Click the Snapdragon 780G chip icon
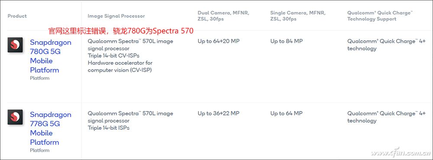 [x=15, y=45]
